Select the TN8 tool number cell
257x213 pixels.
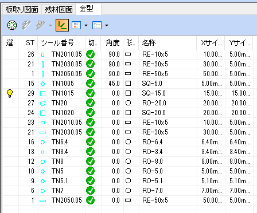pyautogui.click(x=57, y=161)
